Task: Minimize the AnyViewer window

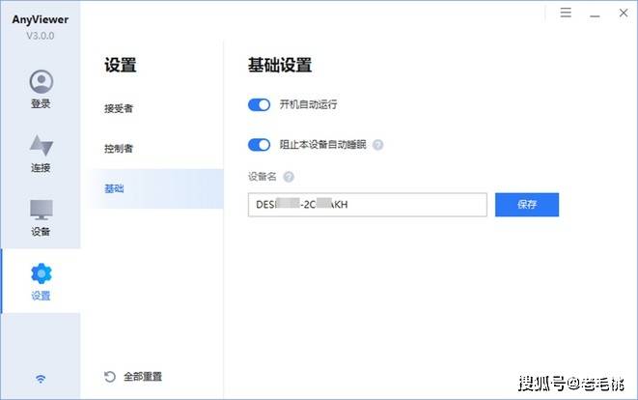Action: (x=595, y=14)
